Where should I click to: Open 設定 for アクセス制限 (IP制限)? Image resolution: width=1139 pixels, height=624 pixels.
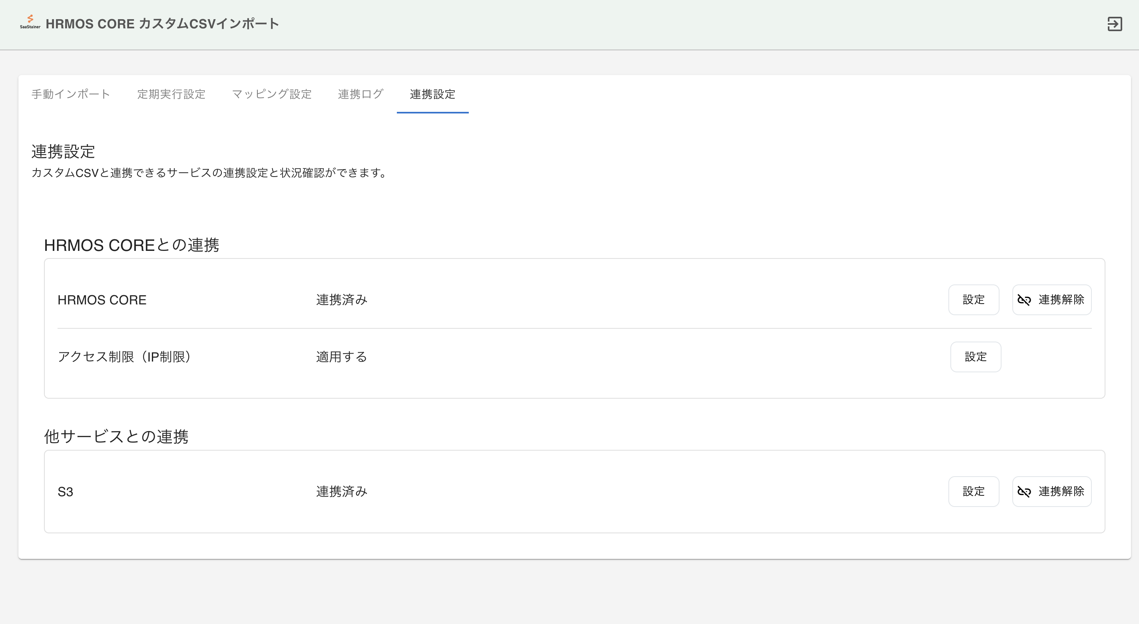(x=976, y=357)
